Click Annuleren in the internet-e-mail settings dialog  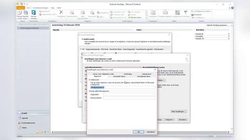[151, 132]
